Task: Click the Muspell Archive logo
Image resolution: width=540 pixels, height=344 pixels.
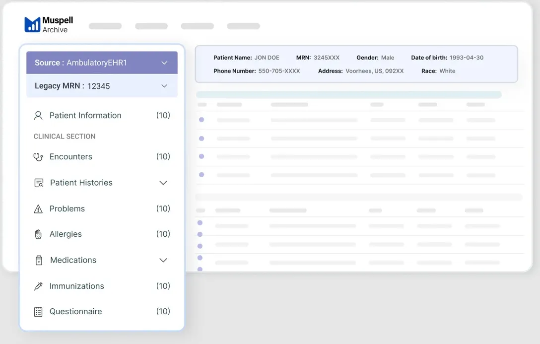Action: coord(49,25)
